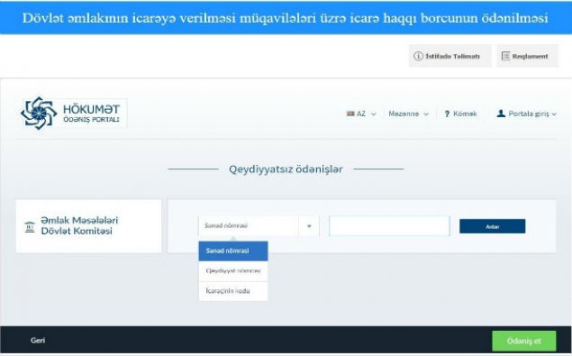Expand the Məzənnə dropdown

pos(408,114)
